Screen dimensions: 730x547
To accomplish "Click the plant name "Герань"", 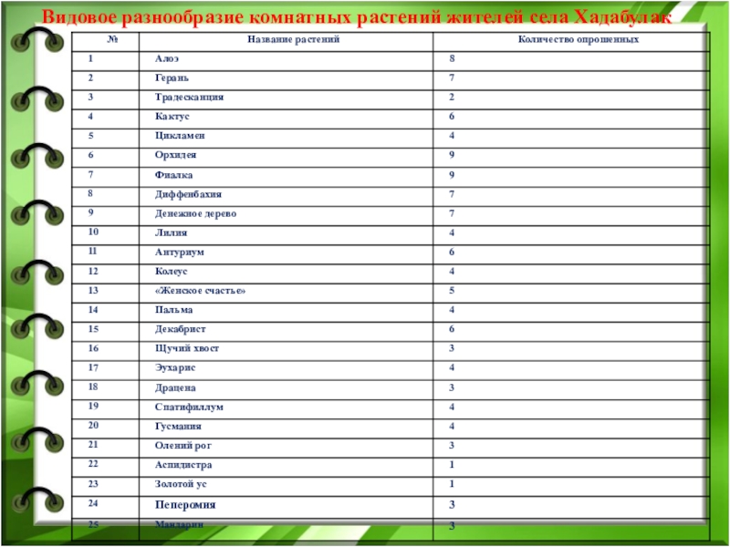I will [x=172, y=78].
